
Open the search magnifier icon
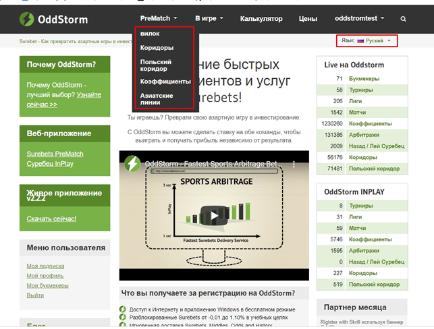click(x=403, y=19)
